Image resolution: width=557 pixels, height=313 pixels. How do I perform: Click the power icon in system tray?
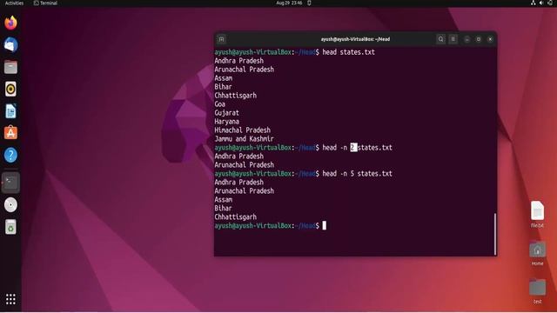550,3
